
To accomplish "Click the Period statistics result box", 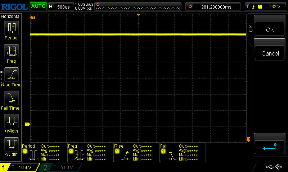I will 45,152.
